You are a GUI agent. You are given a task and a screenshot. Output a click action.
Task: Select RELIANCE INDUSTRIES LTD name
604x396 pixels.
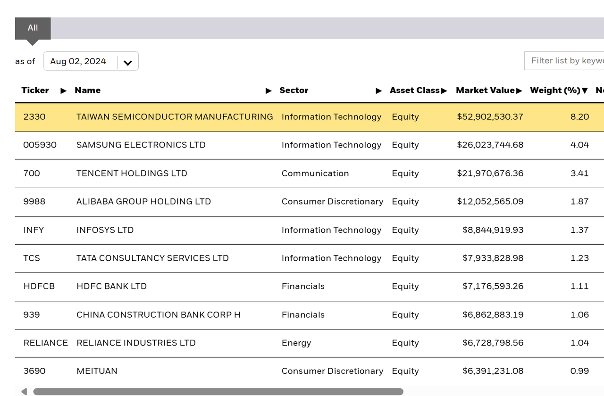136,343
